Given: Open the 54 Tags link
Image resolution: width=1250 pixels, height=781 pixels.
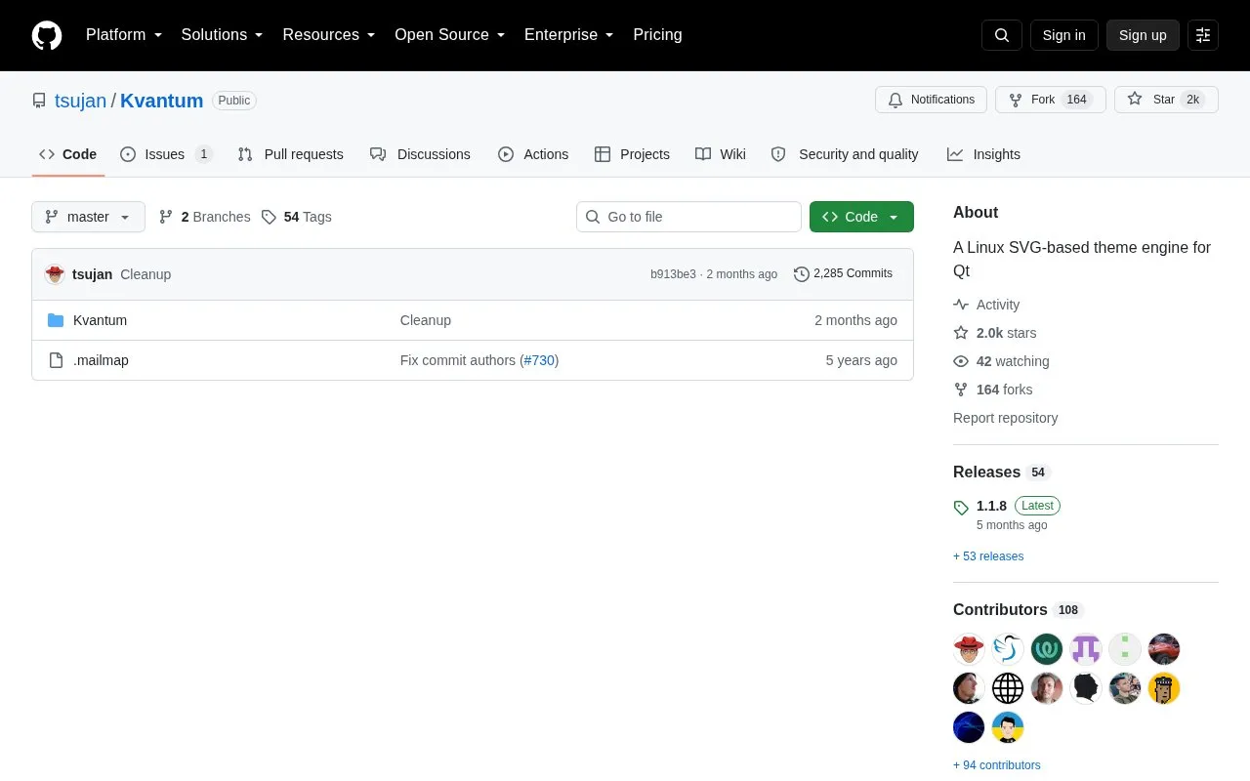Looking at the screenshot, I should [x=297, y=217].
